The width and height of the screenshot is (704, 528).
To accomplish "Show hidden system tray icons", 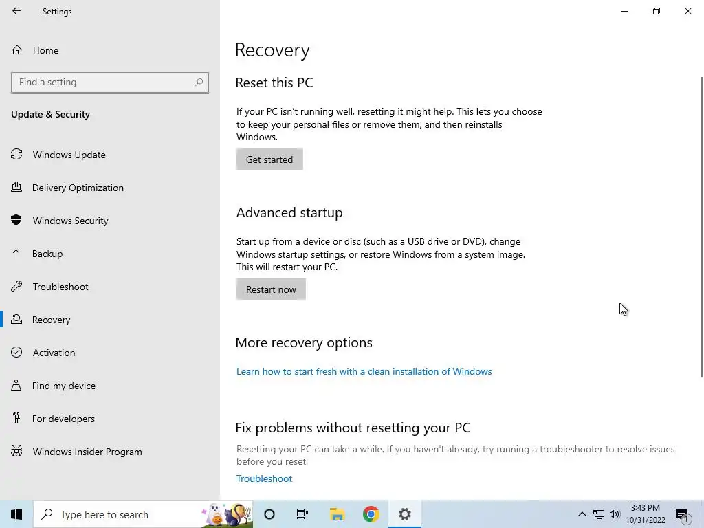I will 582,514.
